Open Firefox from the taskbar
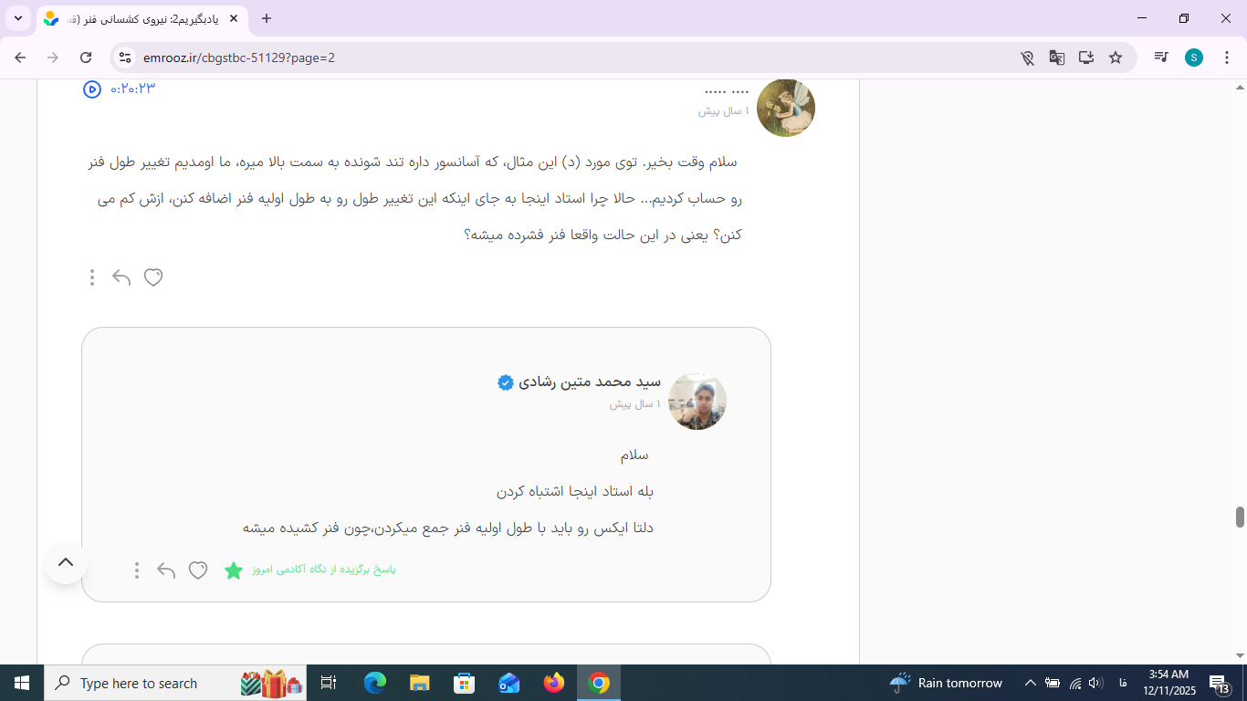 pyautogui.click(x=553, y=683)
